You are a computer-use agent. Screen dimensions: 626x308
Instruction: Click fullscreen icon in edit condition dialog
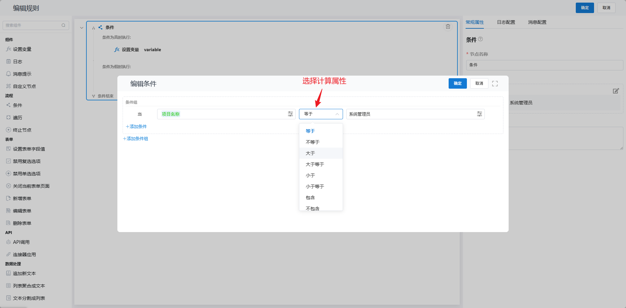point(495,83)
